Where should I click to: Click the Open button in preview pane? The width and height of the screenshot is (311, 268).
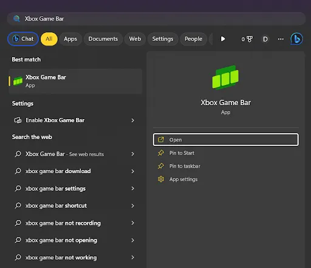click(226, 140)
